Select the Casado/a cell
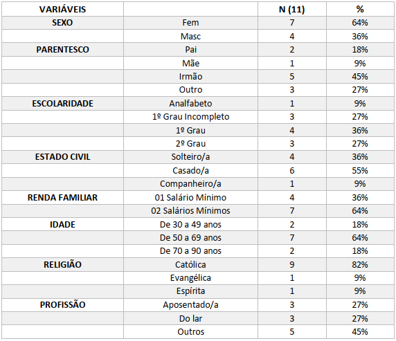 190,171
